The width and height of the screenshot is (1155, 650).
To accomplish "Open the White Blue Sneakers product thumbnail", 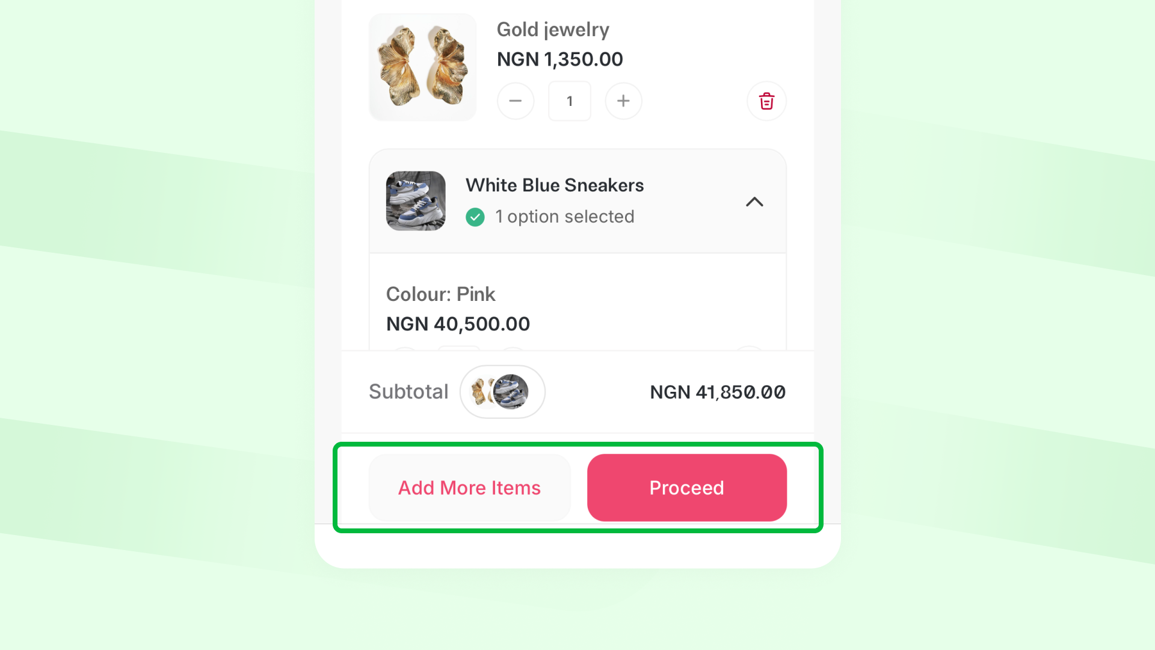I will click(x=416, y=201).
